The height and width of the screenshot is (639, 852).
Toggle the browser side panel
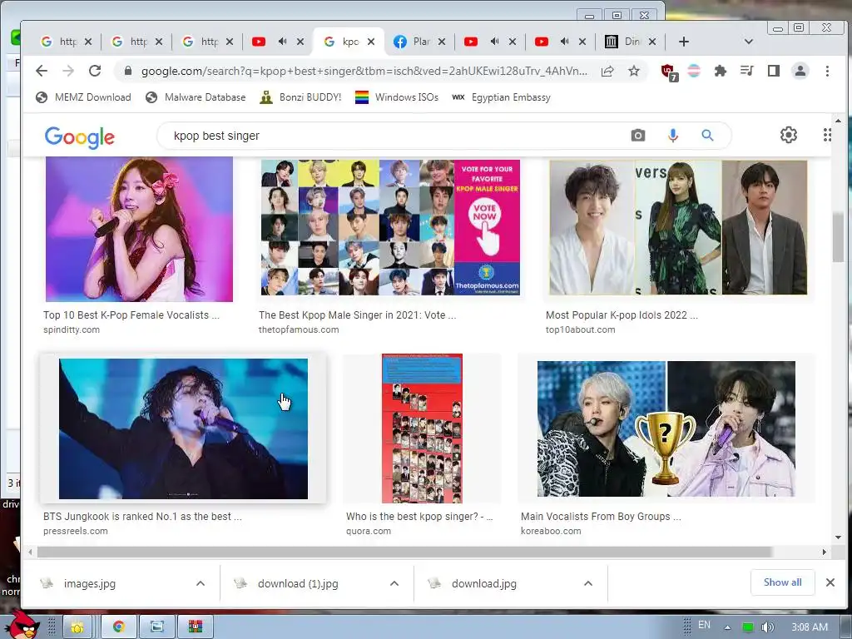[774, 71]
